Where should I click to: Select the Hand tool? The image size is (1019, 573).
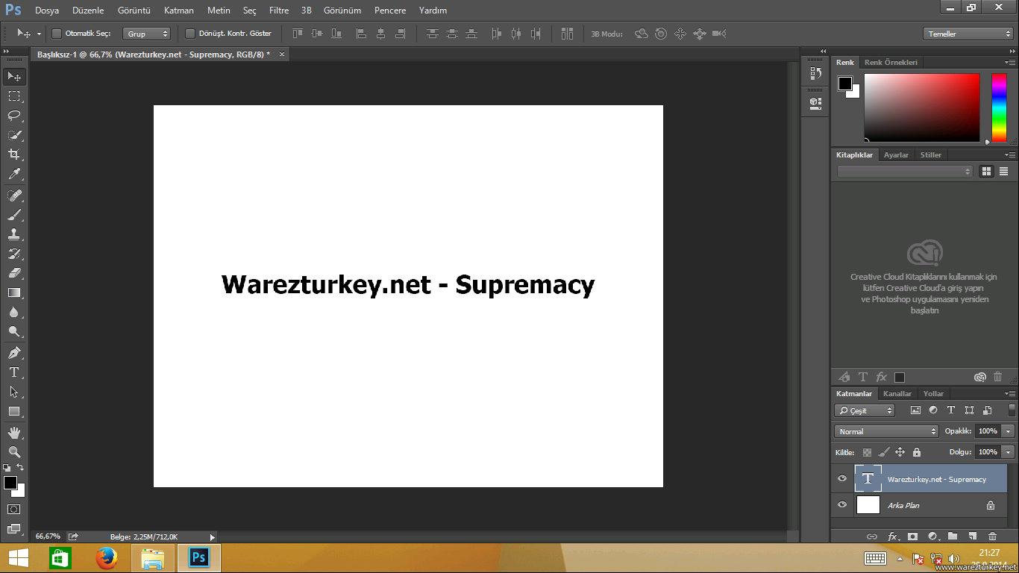point(14,433)
